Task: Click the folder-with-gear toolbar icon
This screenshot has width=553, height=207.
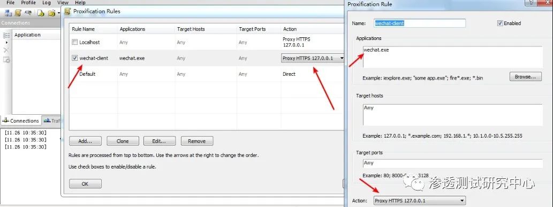Action: click(x=51, y=13)
